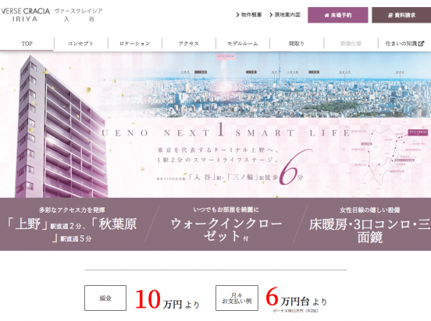Click the 東京を代表するターミナル上野へ tagline
Image resolution: width=431 pixels, height=321 pixels.
click(x=218, y=150)
